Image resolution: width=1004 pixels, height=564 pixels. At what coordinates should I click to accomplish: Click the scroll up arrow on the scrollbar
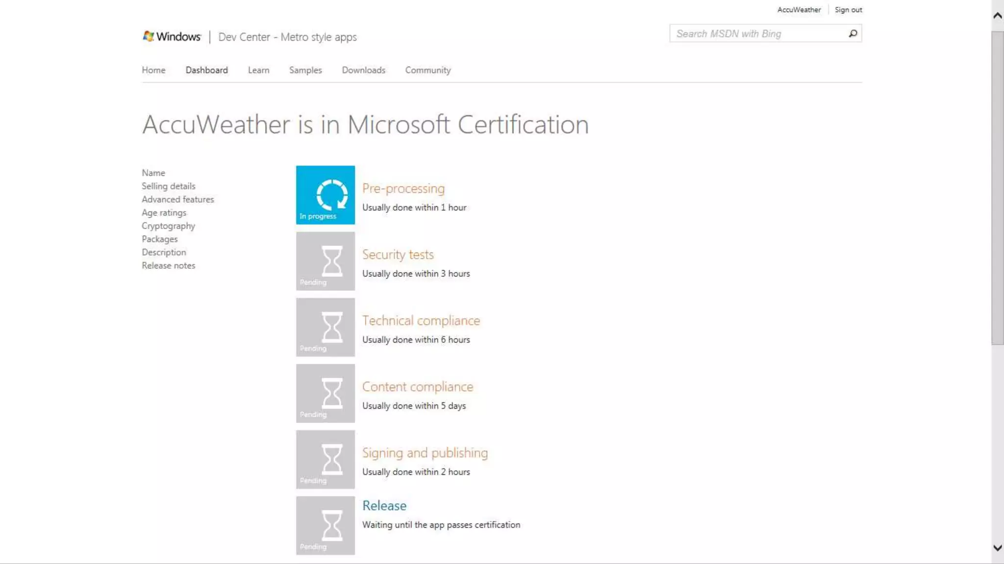(997, 16)
